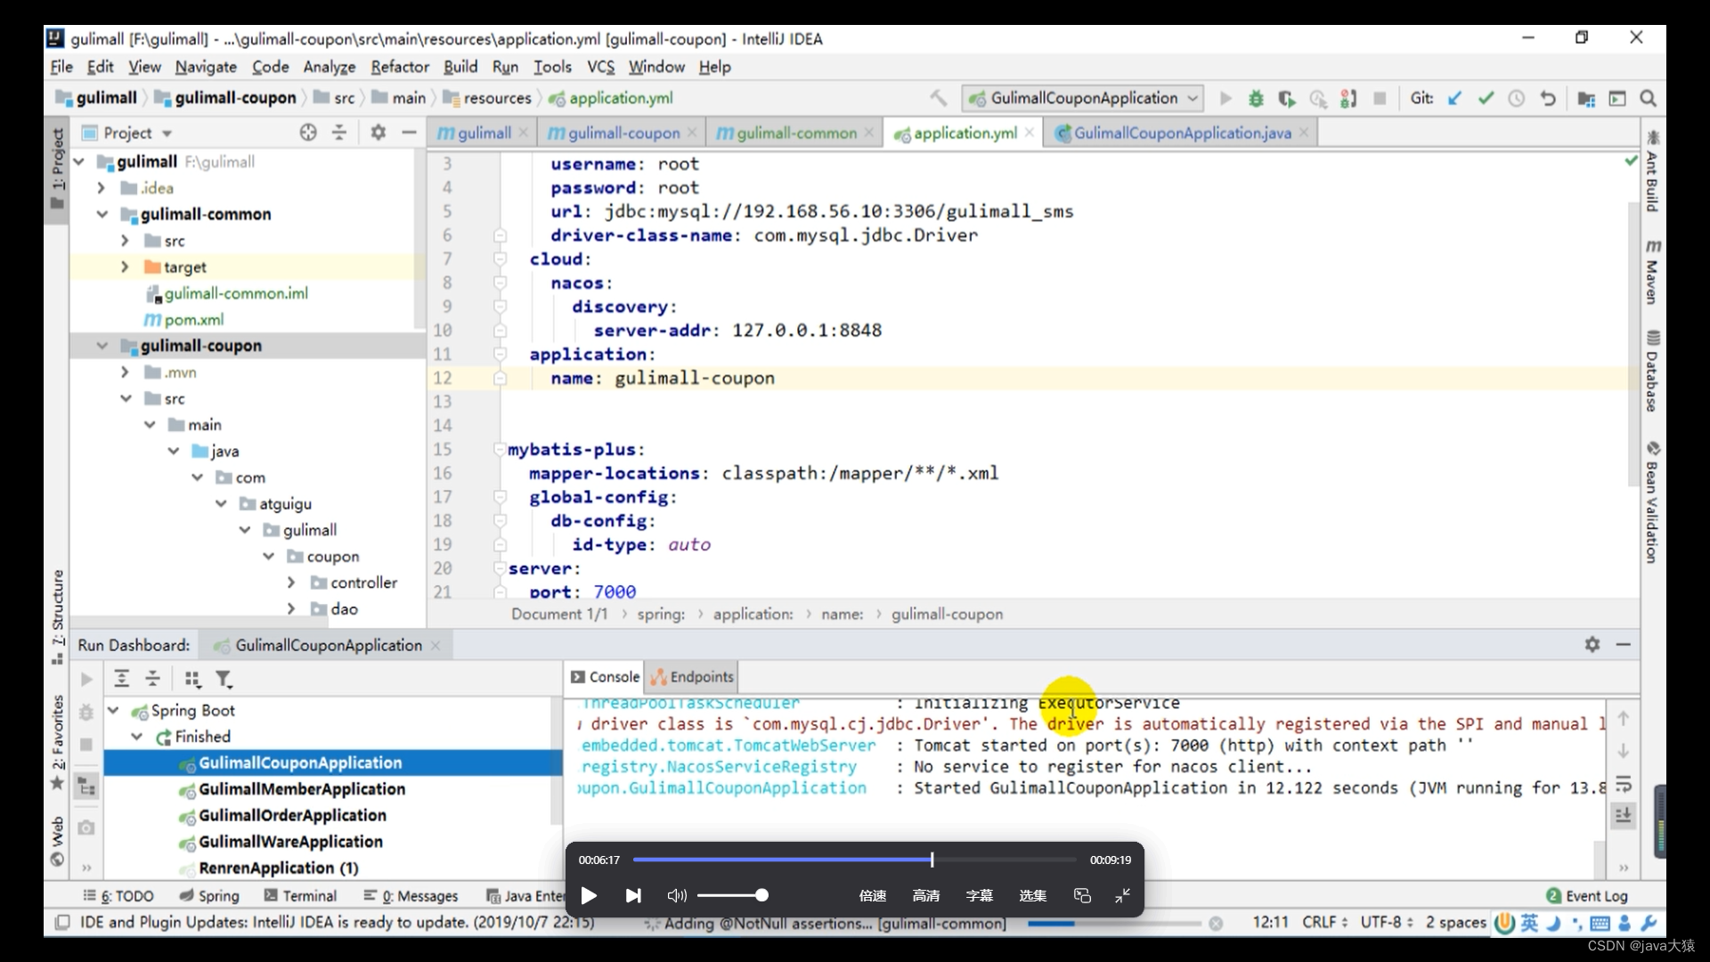Show Git history clock icon
Image resolution: width=1710 pixels, height=962 pixels.
pos(1516,98)
